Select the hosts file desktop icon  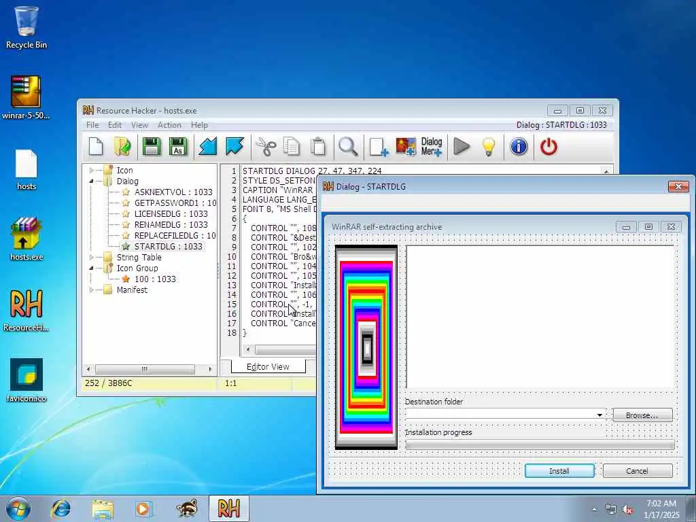point(27,169)
